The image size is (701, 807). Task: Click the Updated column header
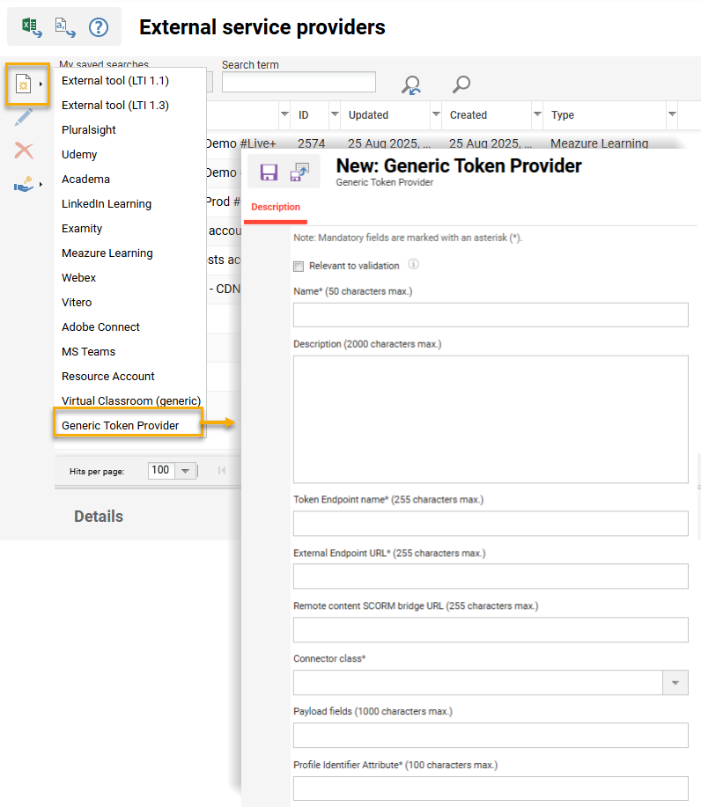pos(368,115)
